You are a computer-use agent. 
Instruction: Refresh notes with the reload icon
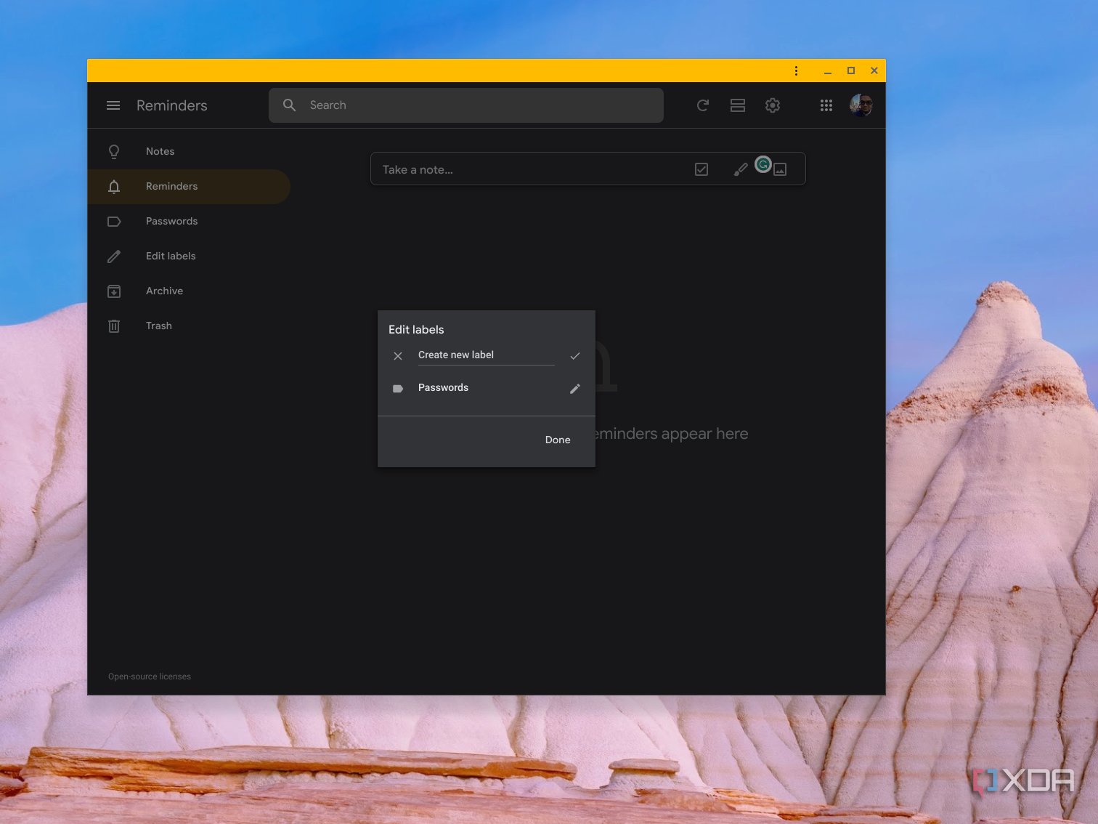(x=702, y=105)
